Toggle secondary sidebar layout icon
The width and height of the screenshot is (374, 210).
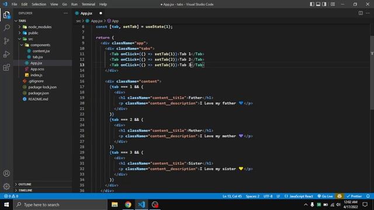[x=324, y=4]
